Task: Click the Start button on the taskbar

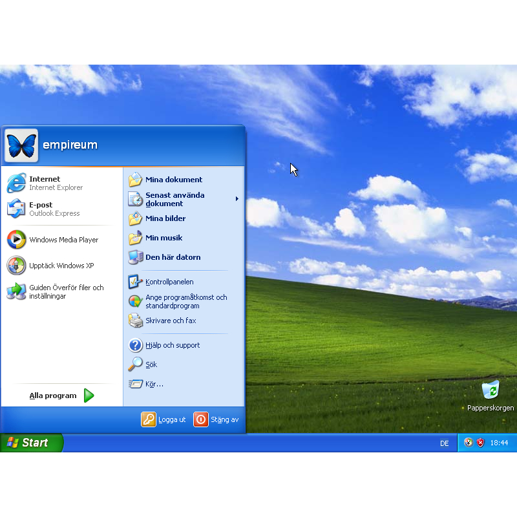Action: [31, 443]
